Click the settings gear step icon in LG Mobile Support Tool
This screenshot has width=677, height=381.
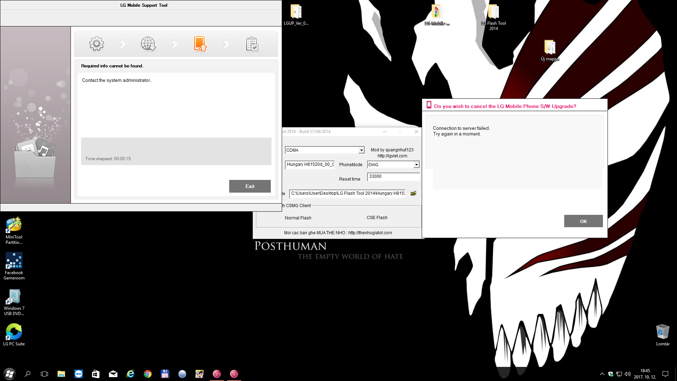[x=97, y=44]
